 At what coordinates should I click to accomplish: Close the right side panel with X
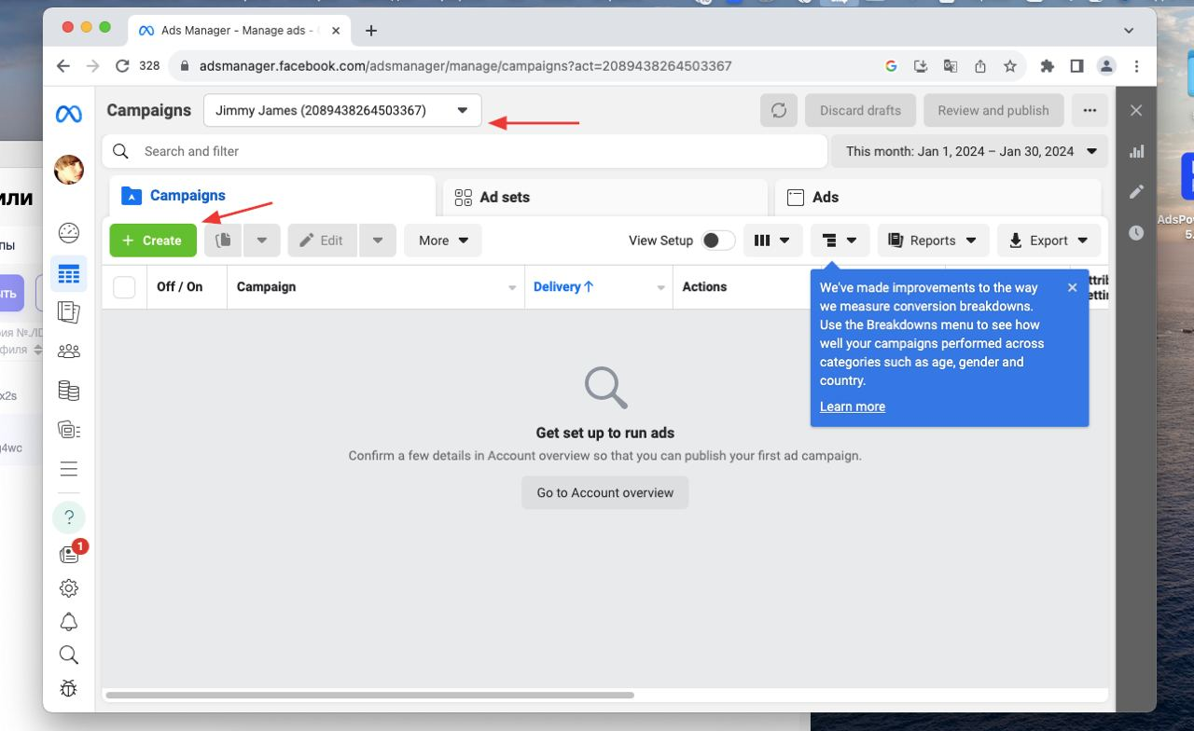pos(1136,110)
